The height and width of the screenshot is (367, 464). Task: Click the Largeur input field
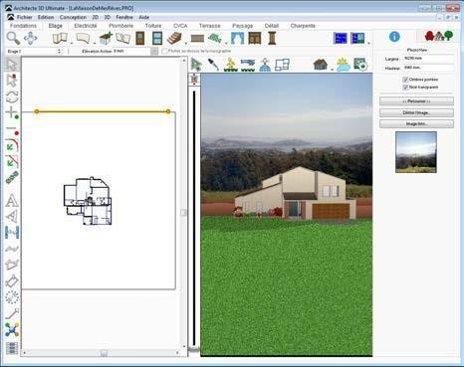coord(428,59)
